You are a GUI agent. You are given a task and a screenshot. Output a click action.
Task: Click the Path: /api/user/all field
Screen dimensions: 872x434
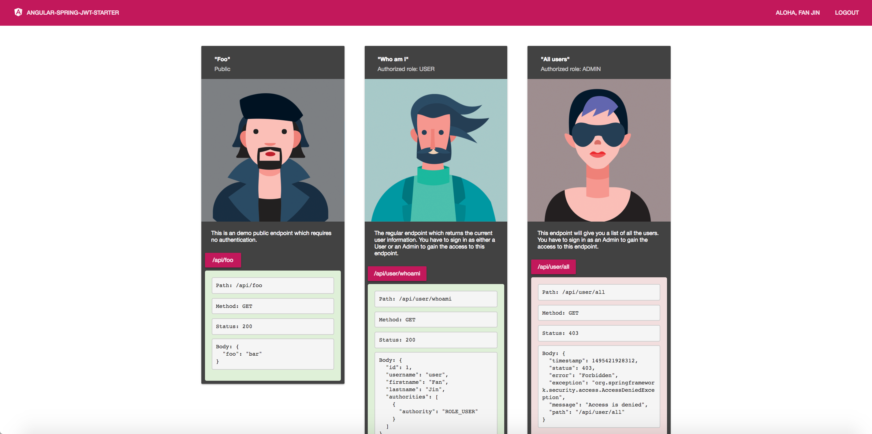[598, 292]
